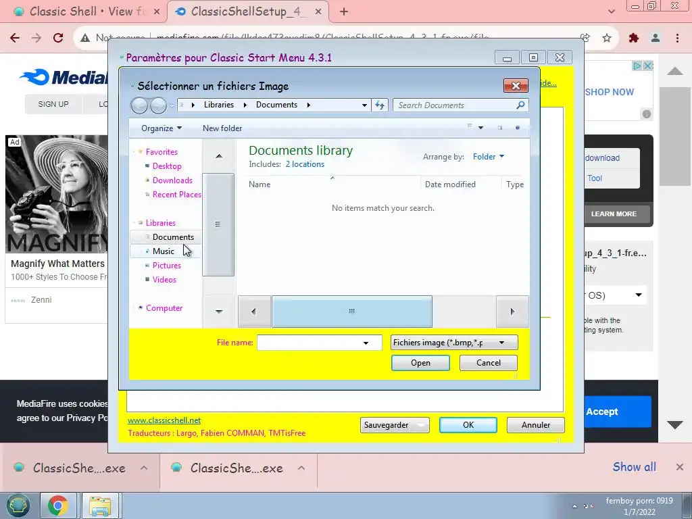The width and height of the screenshot is (692, 519).
Task: Select Desktop in the navigation pane
Action: (167, 166)
